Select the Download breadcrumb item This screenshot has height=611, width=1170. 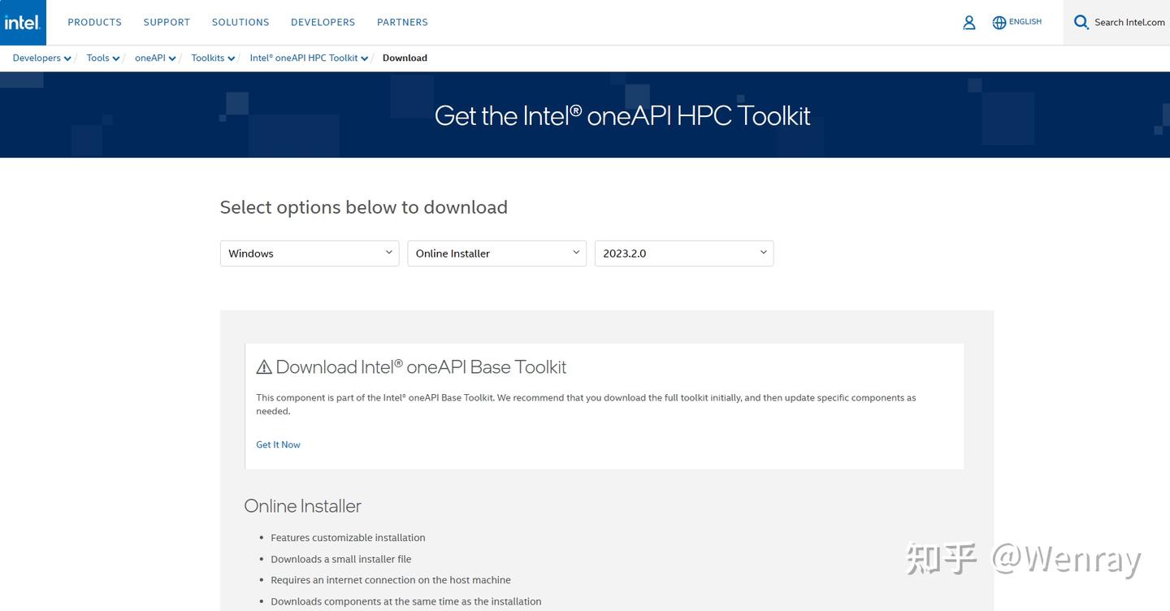tap(405, 58)
